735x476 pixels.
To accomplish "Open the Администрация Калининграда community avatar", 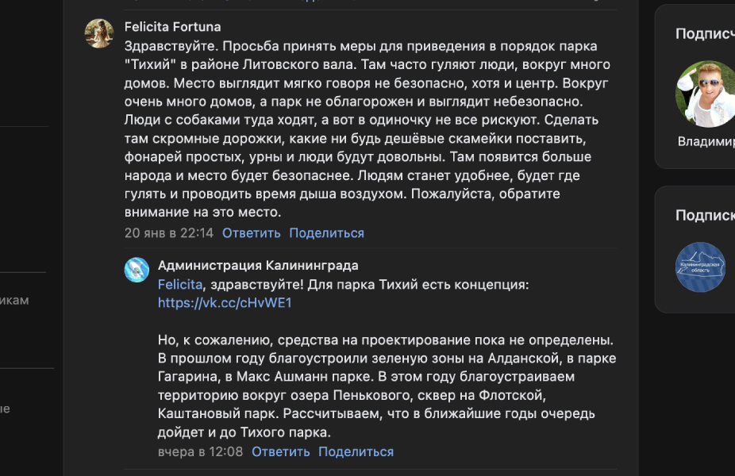I will 137,268.
